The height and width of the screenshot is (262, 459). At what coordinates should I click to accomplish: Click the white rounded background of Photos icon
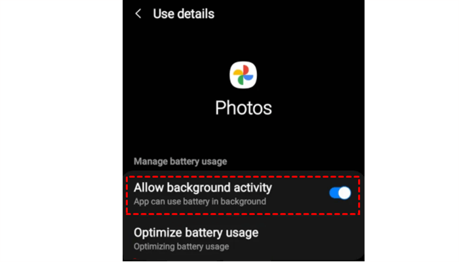[234, 83]
